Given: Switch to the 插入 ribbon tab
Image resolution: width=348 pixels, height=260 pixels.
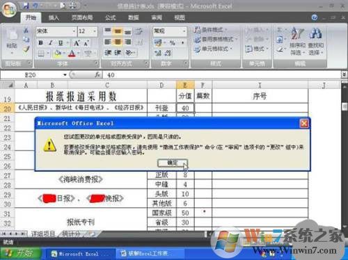Looking at the screenshot, I should (54, 17).
